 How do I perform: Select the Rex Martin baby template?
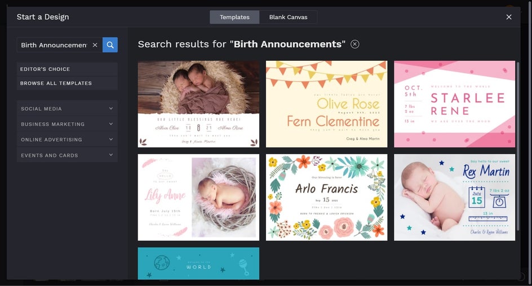(x=454, y=197)
